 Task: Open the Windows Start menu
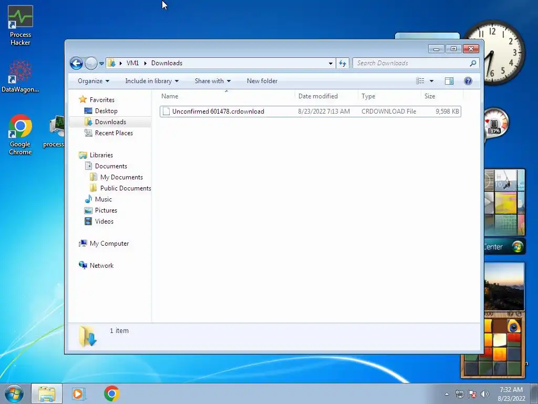coord(14,393)
